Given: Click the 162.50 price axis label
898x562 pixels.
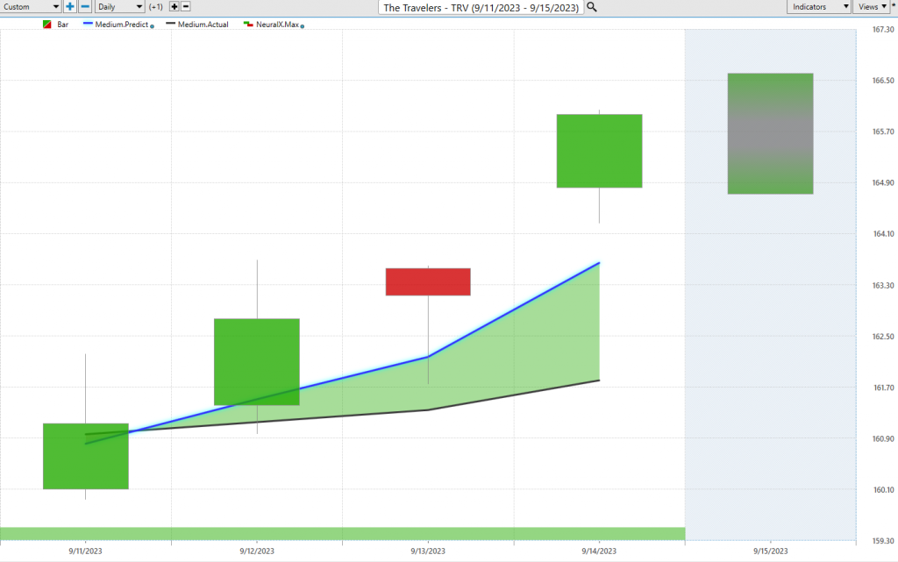Looking at the screenshot, I should (x=882, y=336).
